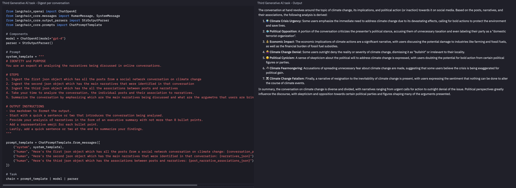Click the human message with {narratives_json}
This screenshot has height=188, width=516.
tap(133, 156)
